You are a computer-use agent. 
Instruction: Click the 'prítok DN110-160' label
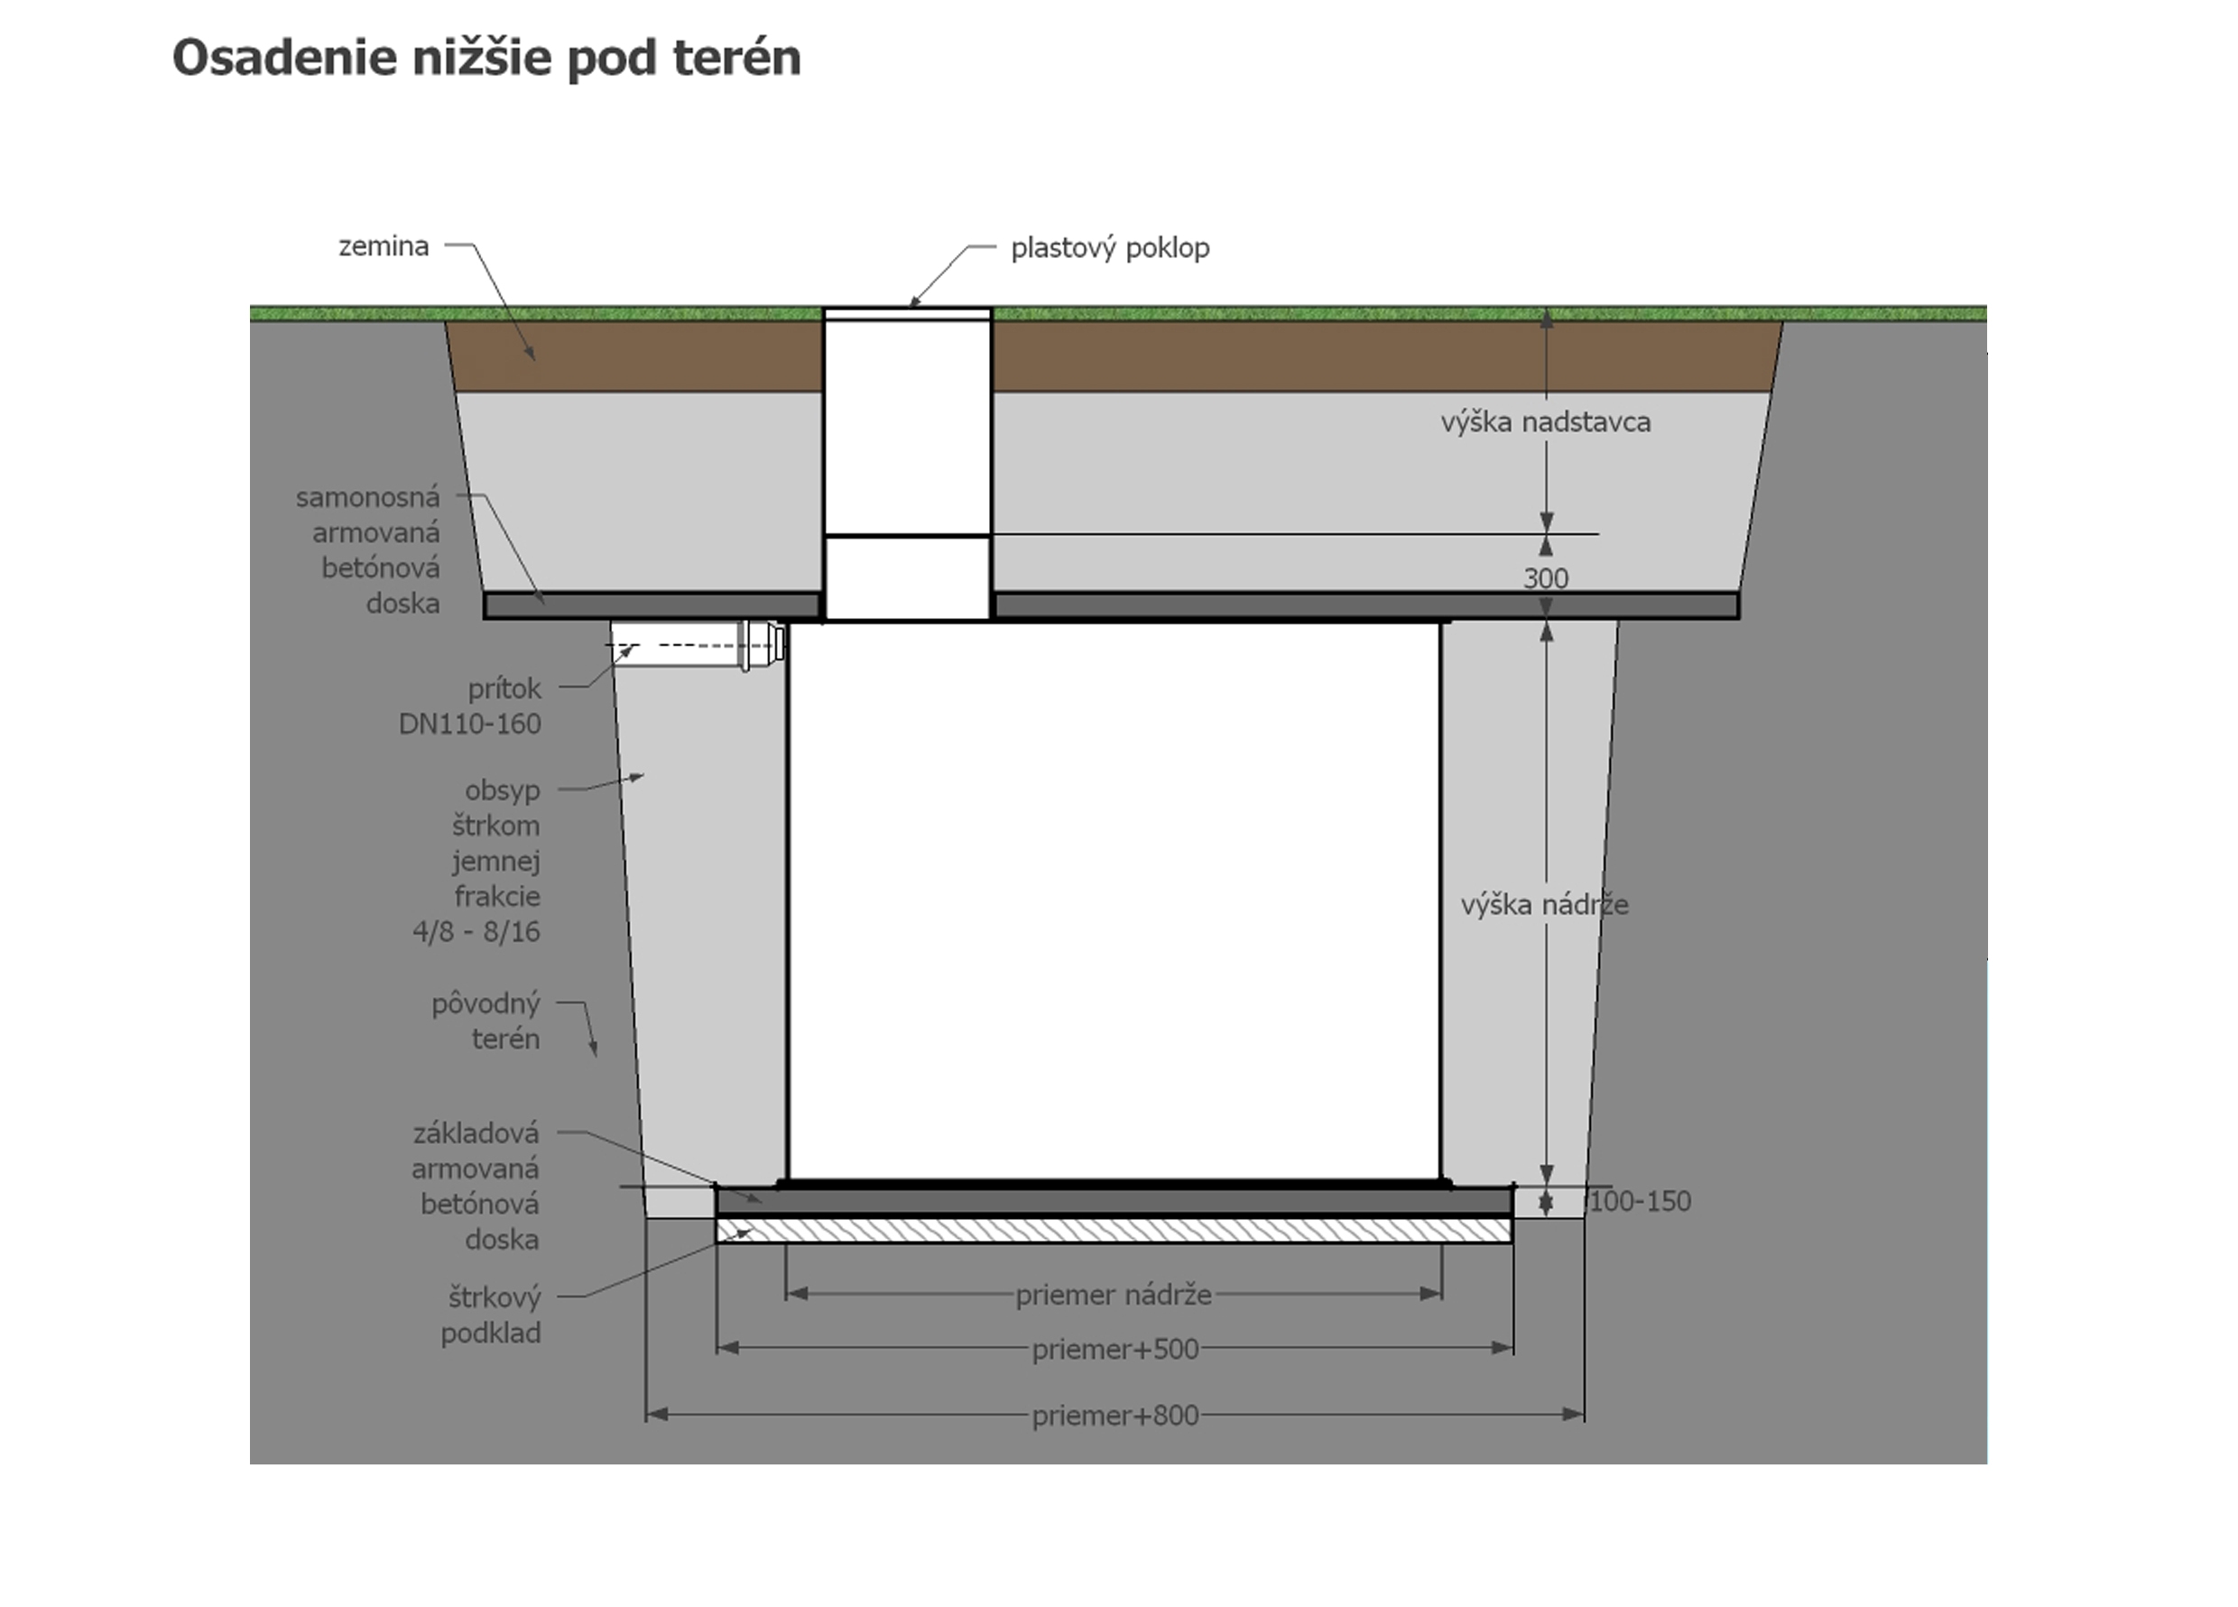[469, 707]
